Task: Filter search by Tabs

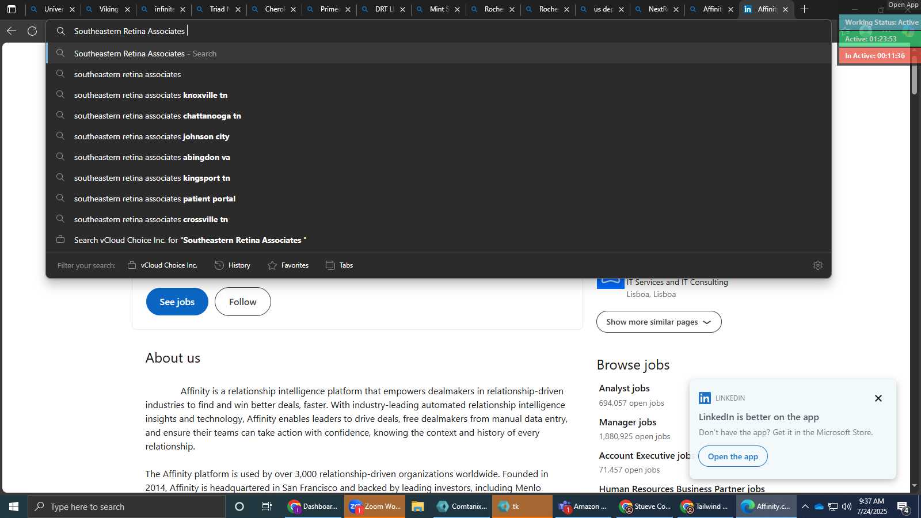Action: tap(340, 265)
